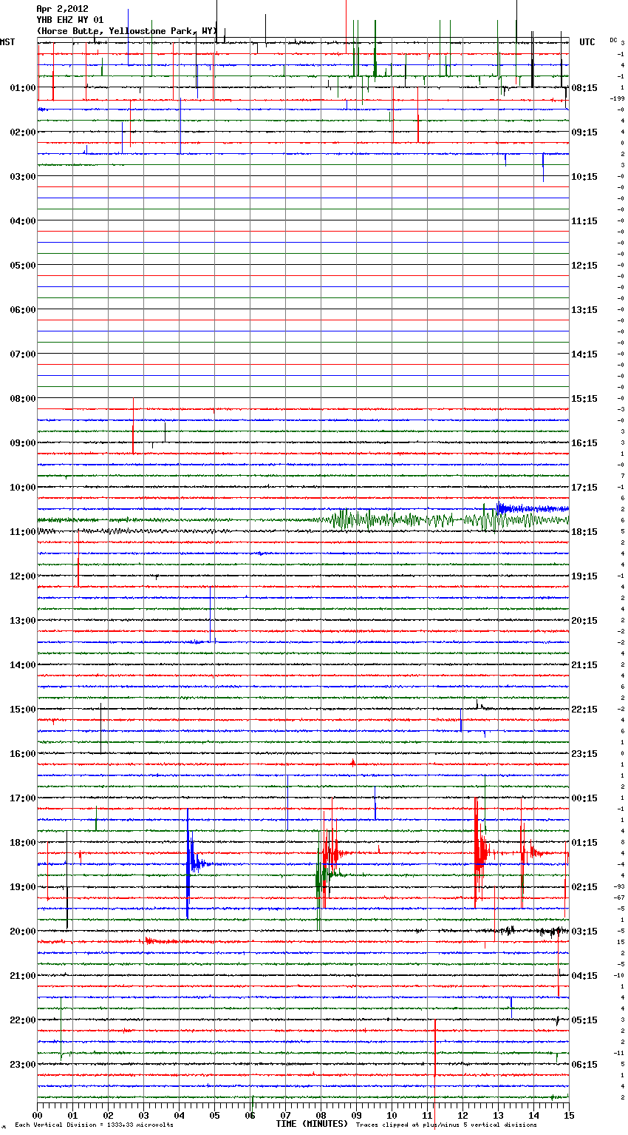Viewport: 628px width, 1135px height.
Task: Select the -199 DC offset value
Action: [x=617, y=98]
